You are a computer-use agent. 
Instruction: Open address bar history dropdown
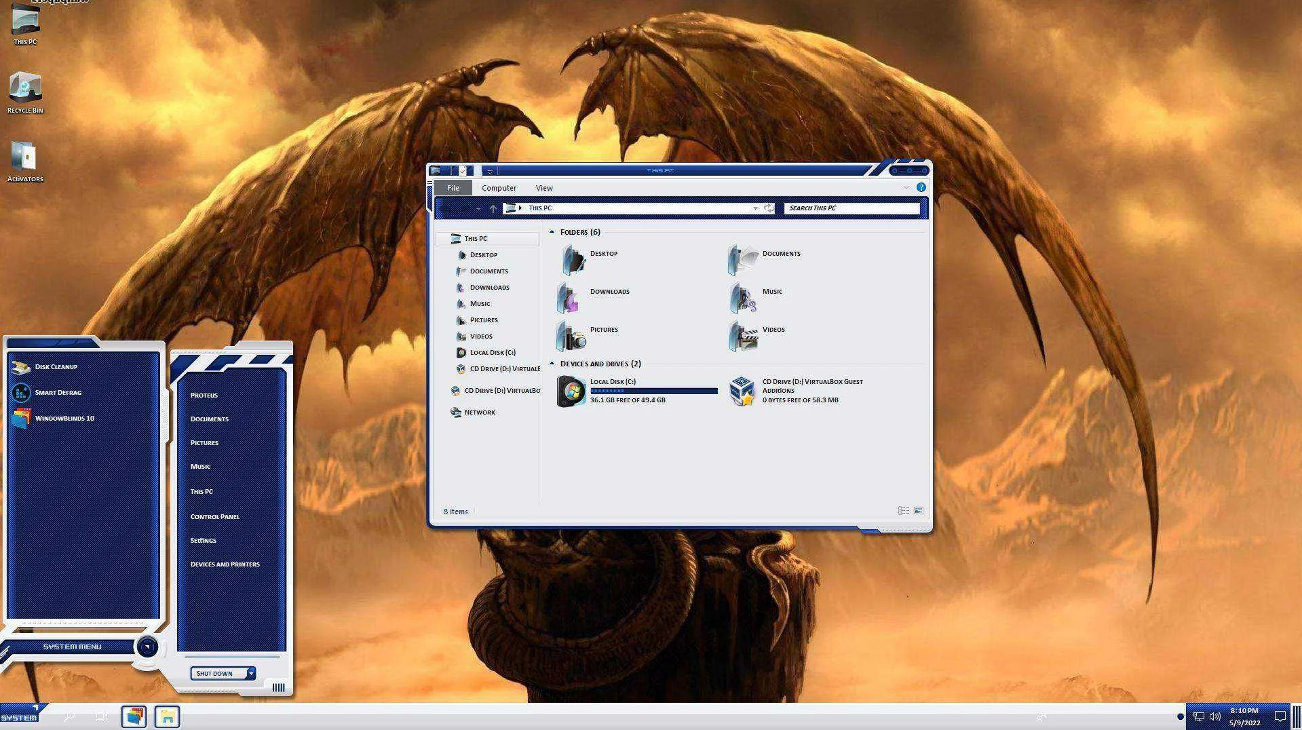coord(755,208)
